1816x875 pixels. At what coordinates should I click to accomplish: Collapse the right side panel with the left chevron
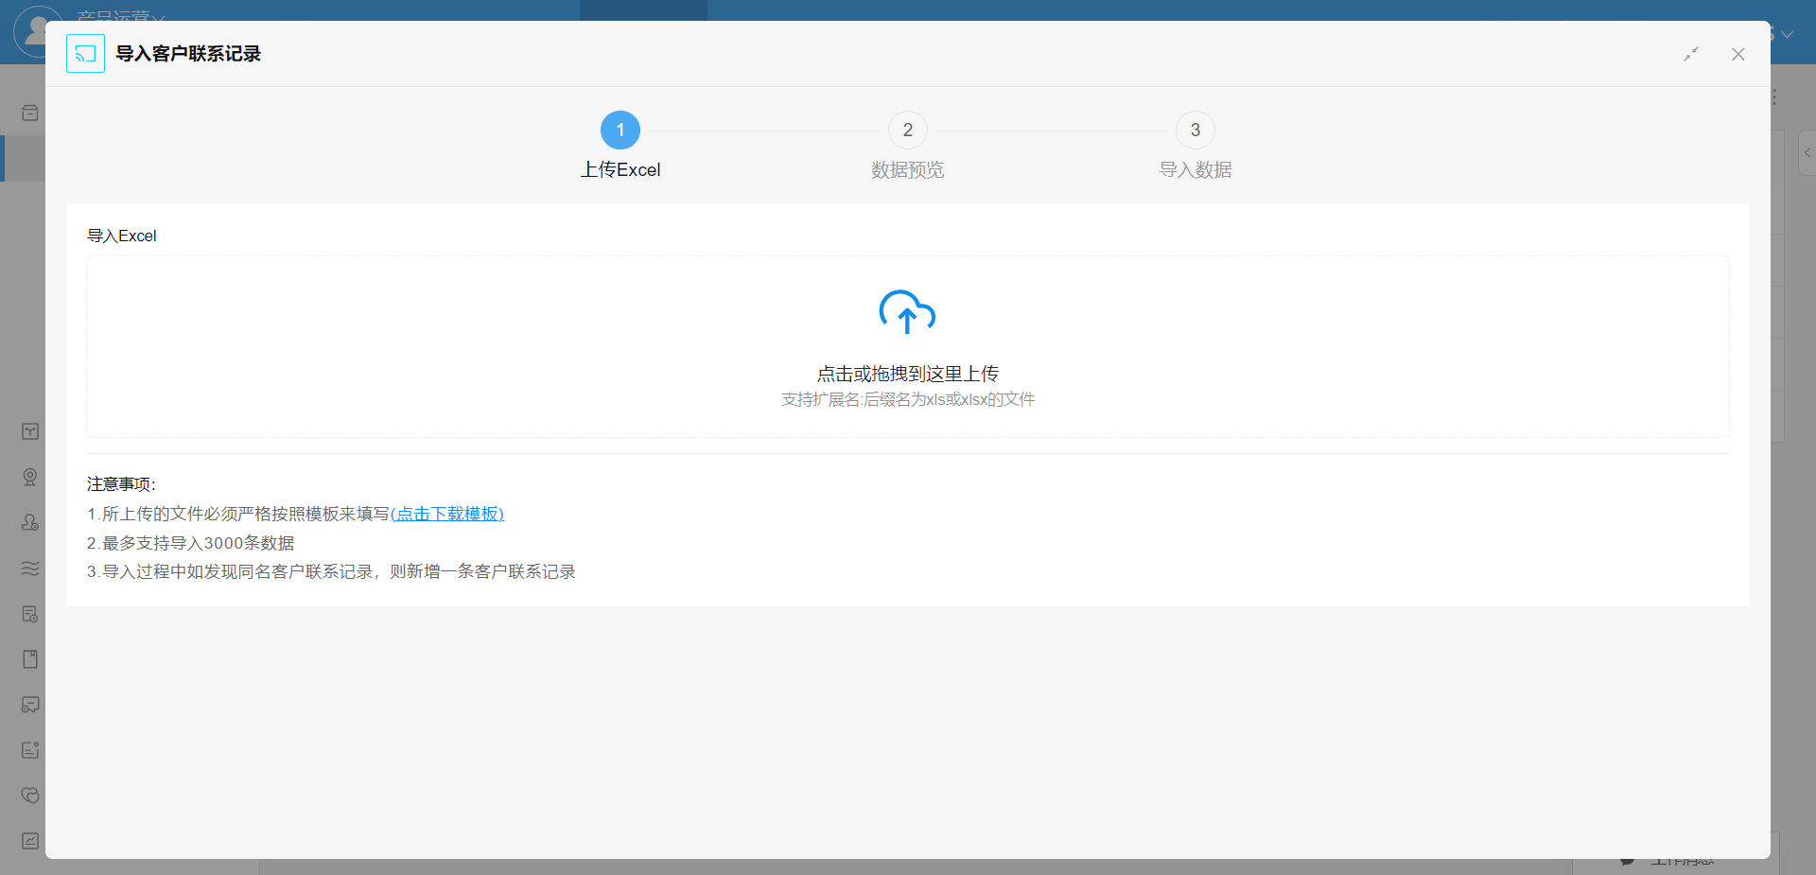pos(1807,152)
